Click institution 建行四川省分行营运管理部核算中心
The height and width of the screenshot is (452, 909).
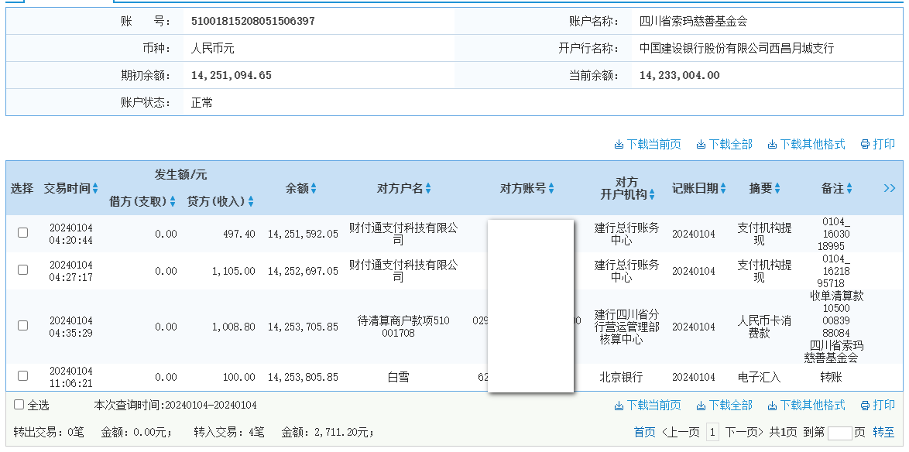[x=626, y=327]
